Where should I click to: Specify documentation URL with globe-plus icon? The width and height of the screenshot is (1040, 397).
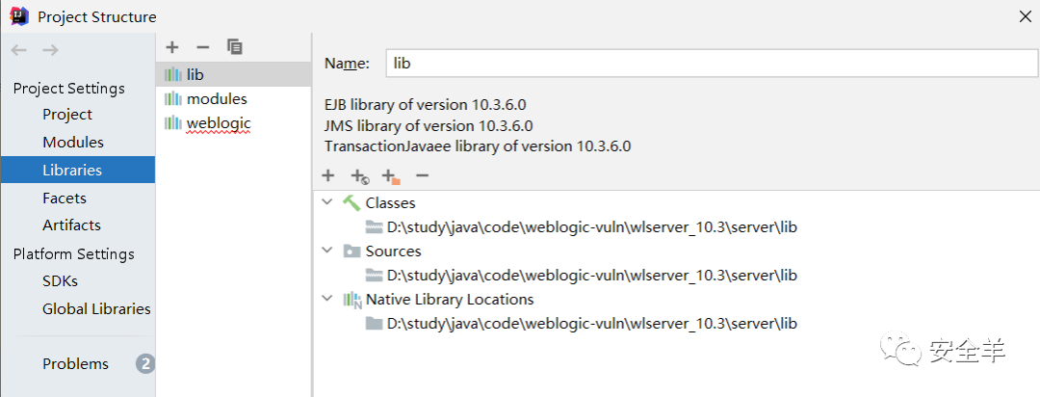coord(359,176)
